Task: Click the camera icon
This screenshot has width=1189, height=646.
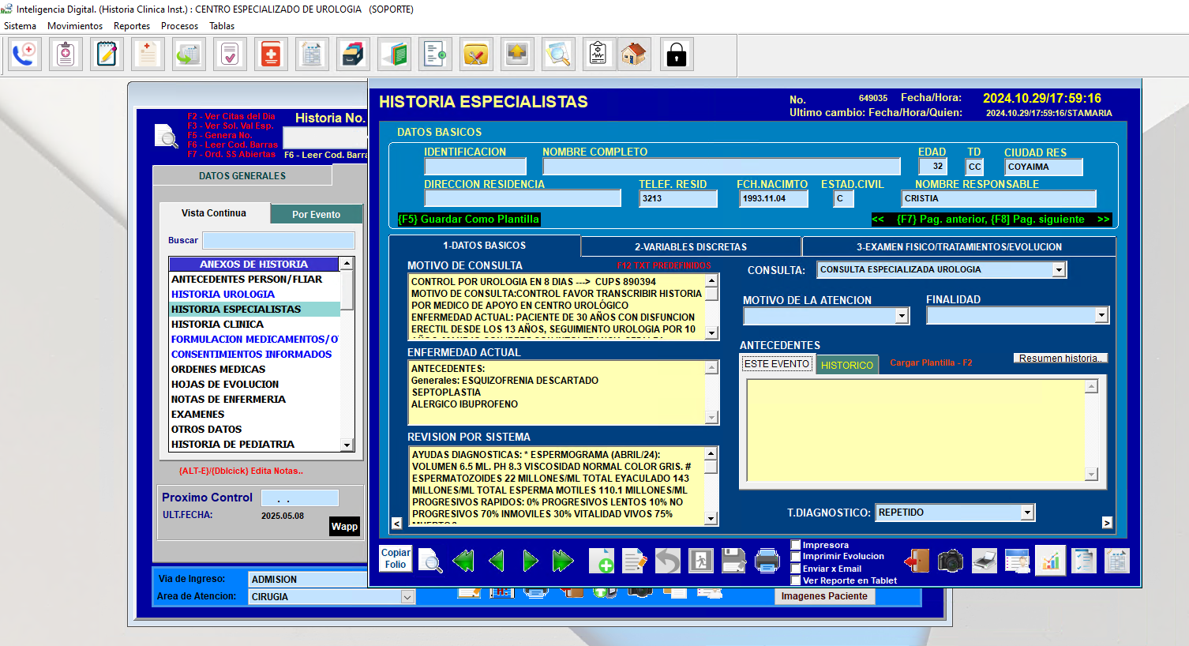Action: click(950, 561)
